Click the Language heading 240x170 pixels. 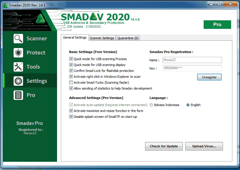[158, 98]
